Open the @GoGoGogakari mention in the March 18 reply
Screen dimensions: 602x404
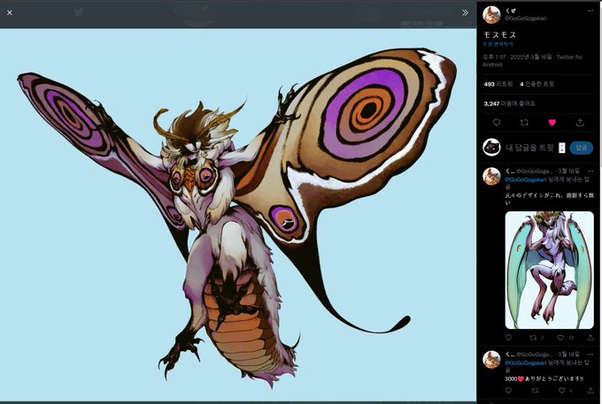[525, 362]
